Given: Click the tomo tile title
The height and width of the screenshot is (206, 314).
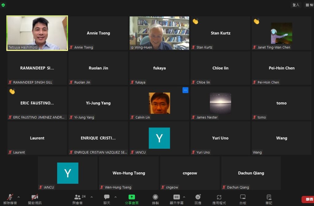Looking at the screenshot, I should pyautogui.click(x=281, y=103).
